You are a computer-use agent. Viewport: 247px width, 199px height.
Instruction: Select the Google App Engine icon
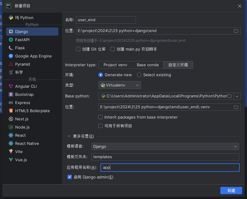(11, 56)
